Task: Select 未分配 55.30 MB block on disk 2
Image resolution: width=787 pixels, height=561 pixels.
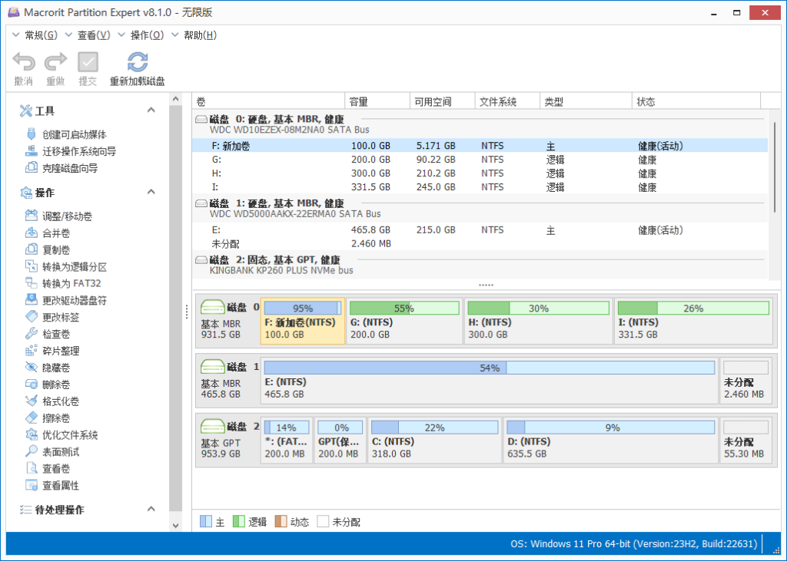Action: 745,441
